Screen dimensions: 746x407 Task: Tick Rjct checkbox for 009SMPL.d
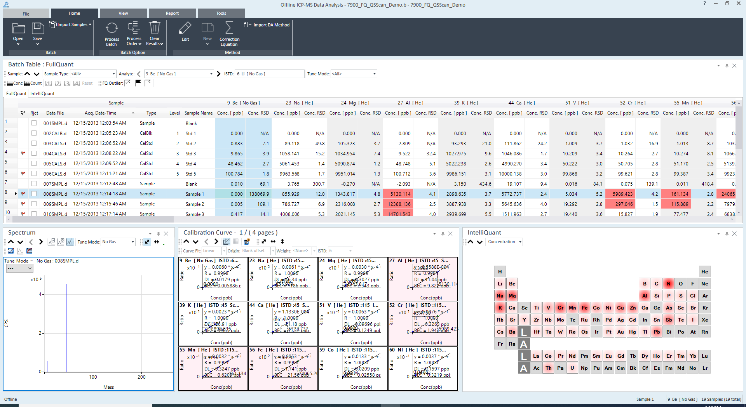click(x=34, y=204)
